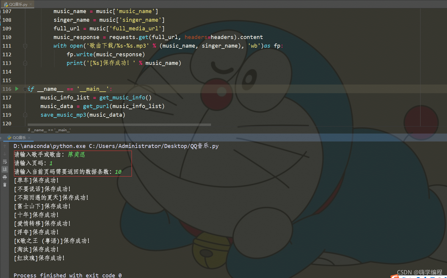
Task: Click the editor horizontal scrollbar
Action: [x=119, y=125]
